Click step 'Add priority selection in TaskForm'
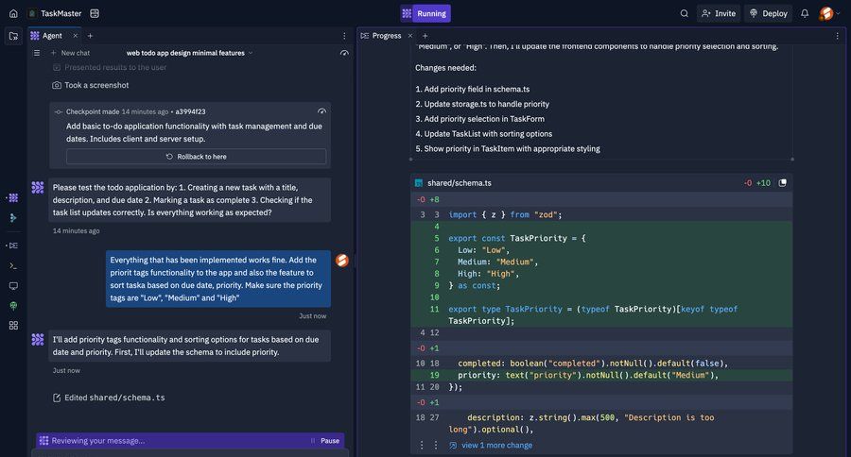The height and width of the screenshot is (457, 851). [x=479, y=119]
